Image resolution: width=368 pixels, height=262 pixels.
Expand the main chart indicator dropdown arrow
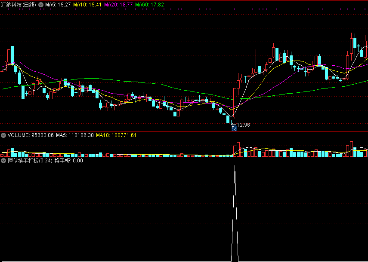click(41, 5)
